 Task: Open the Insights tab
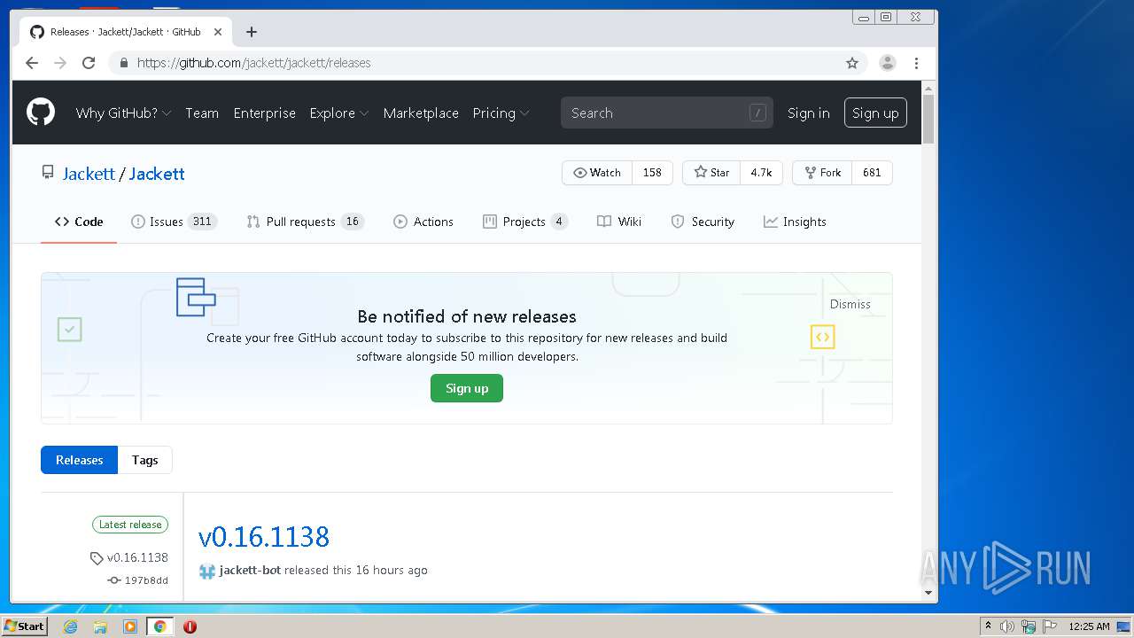point(795,222)
